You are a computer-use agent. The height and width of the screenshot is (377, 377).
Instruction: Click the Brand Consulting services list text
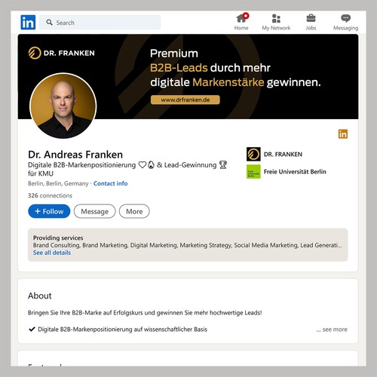187,245
